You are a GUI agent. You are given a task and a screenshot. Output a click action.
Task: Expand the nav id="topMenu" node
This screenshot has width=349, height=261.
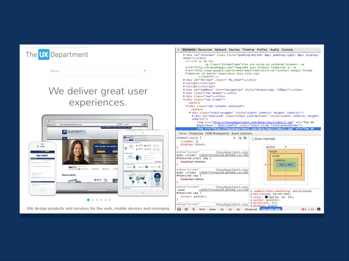pos(184,90)
